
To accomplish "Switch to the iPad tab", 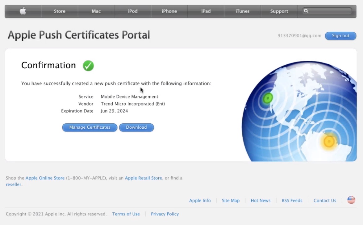I will click(x=206, y=11).
